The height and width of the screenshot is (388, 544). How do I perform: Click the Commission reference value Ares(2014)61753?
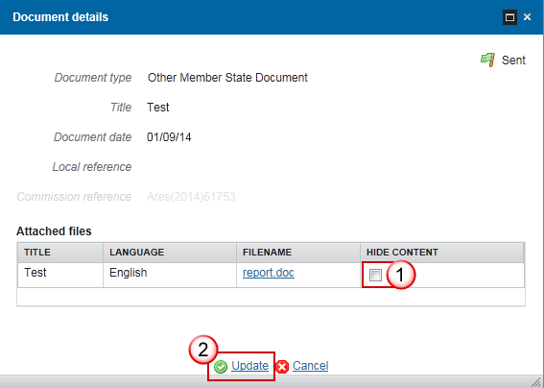[x=191, y=197]
